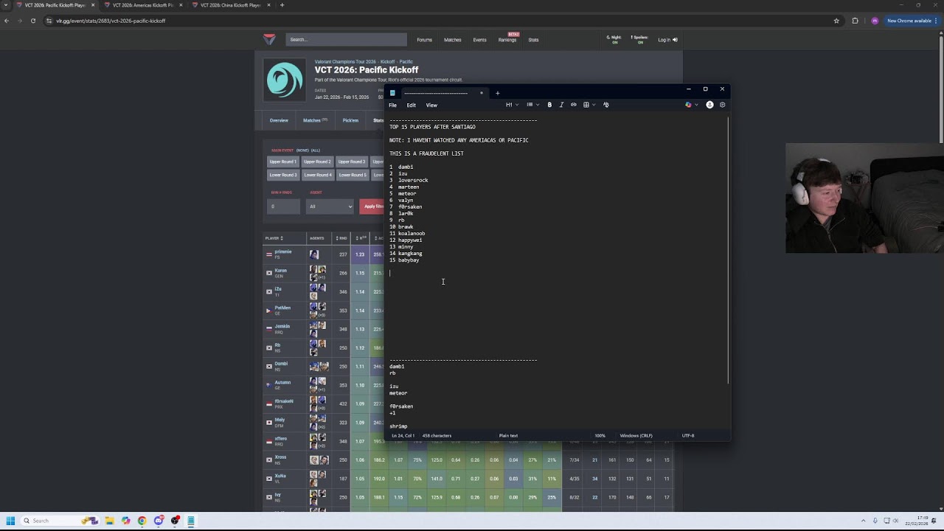Screen dimensions: 944x531
Task: Reload the vlr.gg page
Action: click(x=33, y=21)
